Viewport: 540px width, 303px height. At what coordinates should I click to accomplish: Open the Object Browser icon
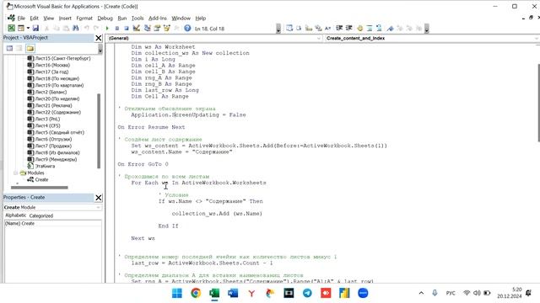(167, 28)
